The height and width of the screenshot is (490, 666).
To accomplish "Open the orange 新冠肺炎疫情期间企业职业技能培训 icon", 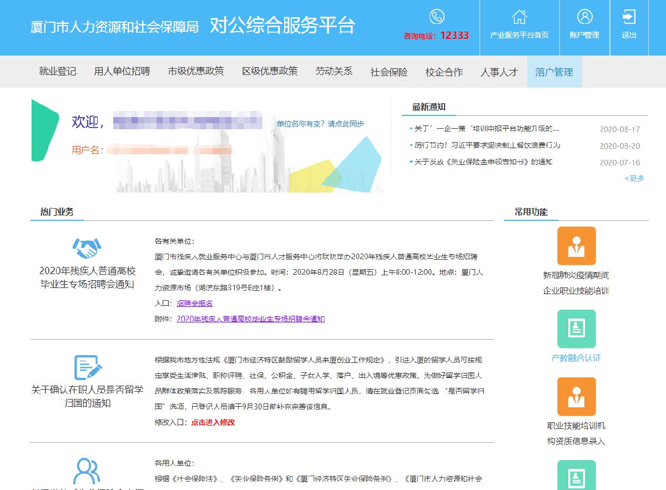I will pyautogui.click(x=576, y=246).
